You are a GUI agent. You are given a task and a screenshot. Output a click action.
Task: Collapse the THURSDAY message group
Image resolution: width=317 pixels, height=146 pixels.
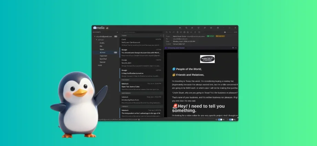161,80
